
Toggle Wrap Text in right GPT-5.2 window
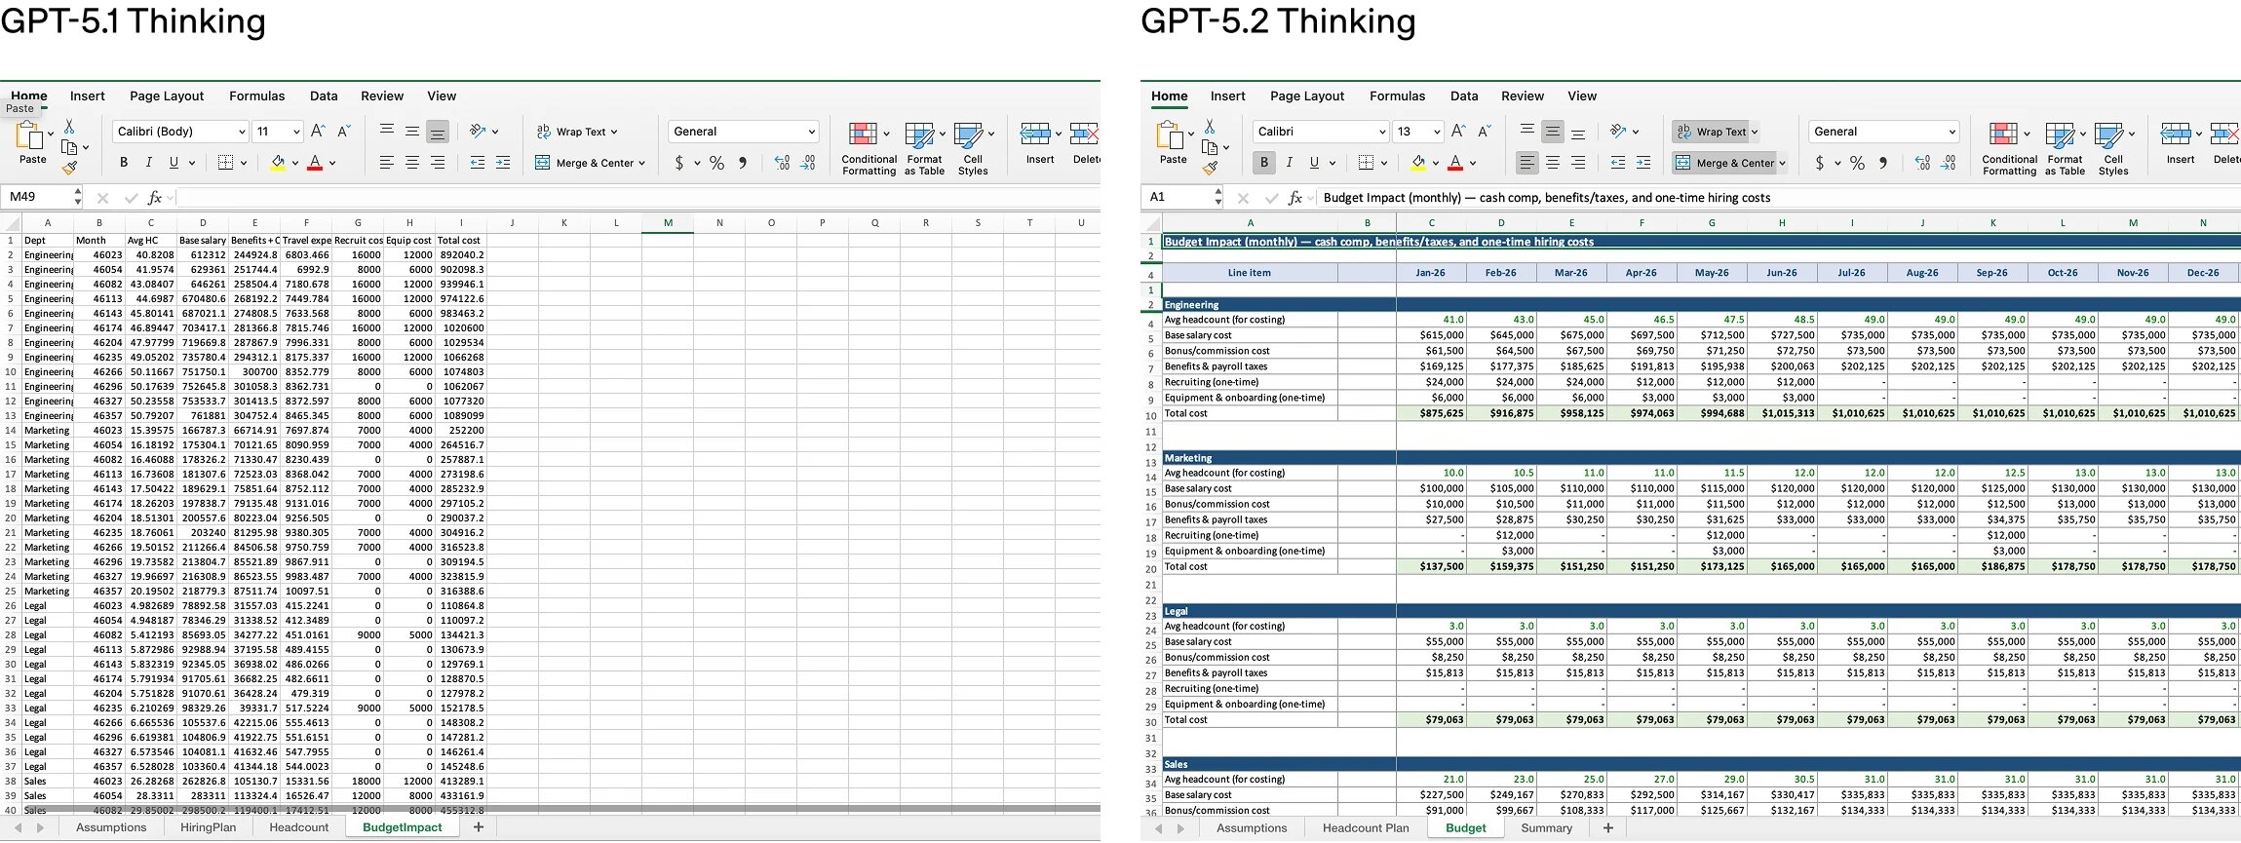pos(1715,132)
